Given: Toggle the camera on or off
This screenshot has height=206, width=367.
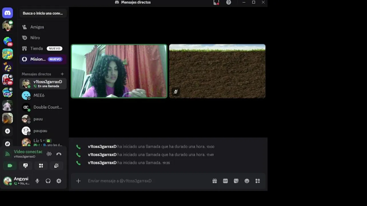Looking at the screenshot, I should click(10, 166).
